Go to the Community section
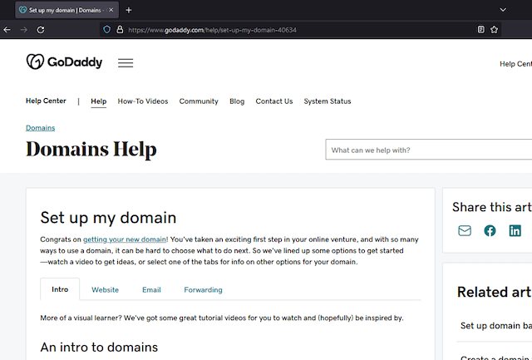This screenshot has height=360, width=532. click(x=199, y=101)
